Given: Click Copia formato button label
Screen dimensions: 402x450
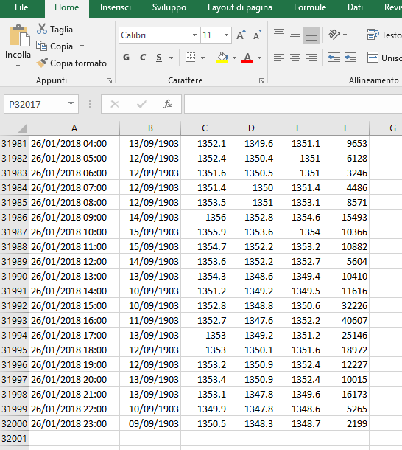Looking at the screenshot, I should 78,63.
